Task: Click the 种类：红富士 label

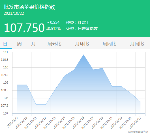Action: tap(78, 23)
